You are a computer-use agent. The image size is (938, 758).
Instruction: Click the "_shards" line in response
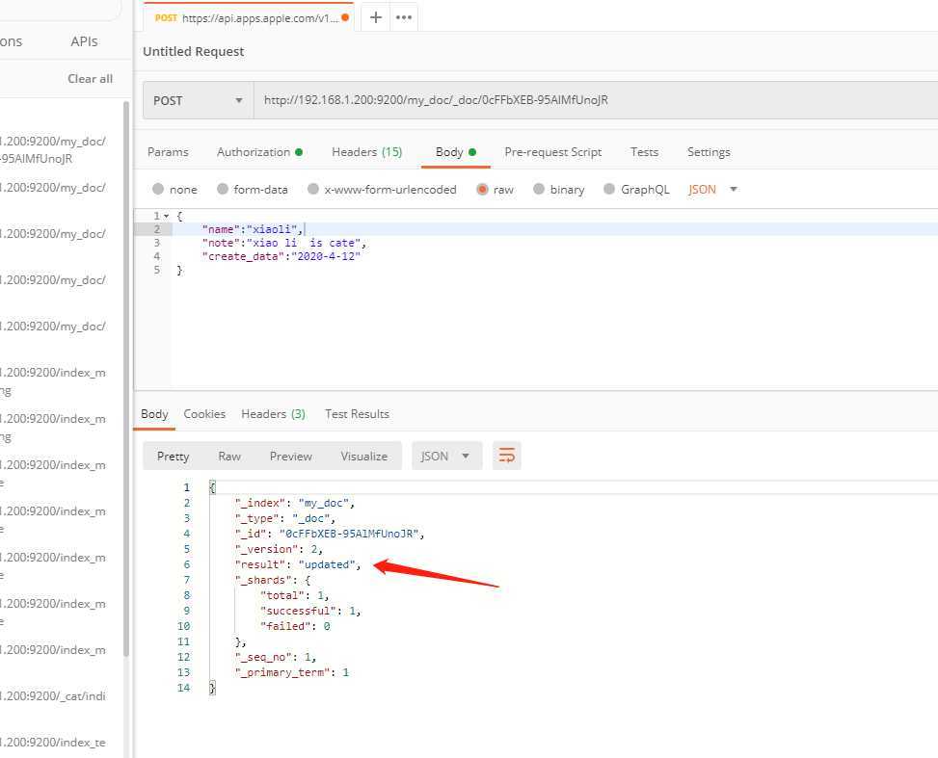coord(273,580)
